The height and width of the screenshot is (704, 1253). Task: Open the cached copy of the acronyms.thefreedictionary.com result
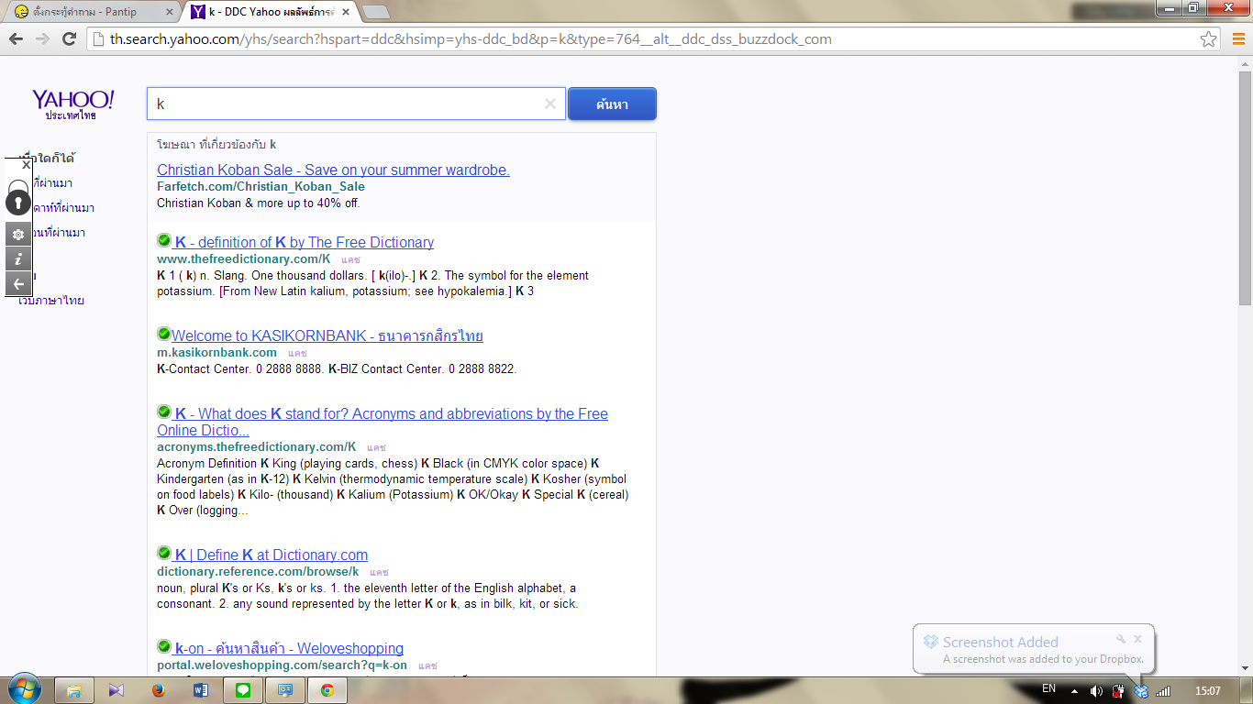[x=376, y=448]
